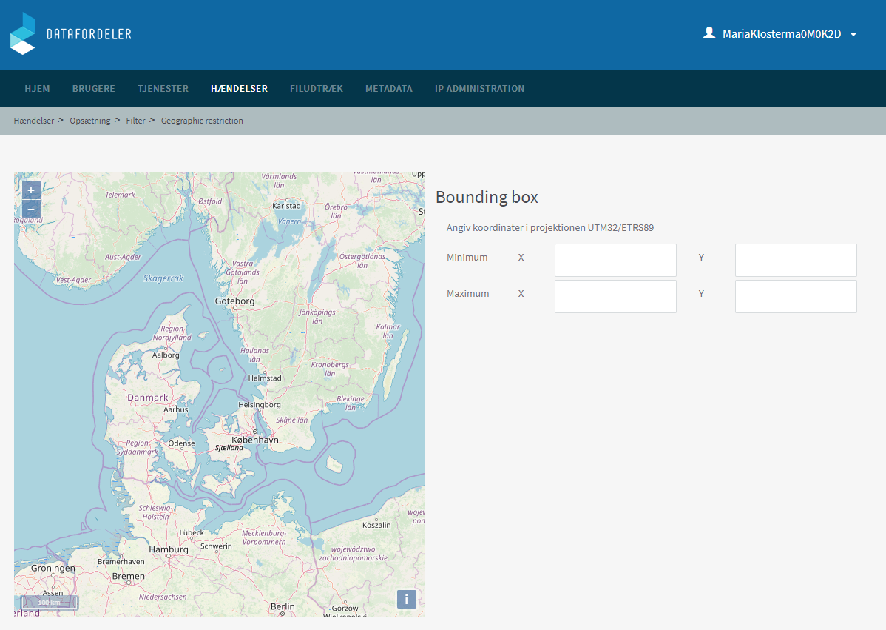Select the Hændelser menu item
Screen dimensions: 886x630
(x=239, y=89)
